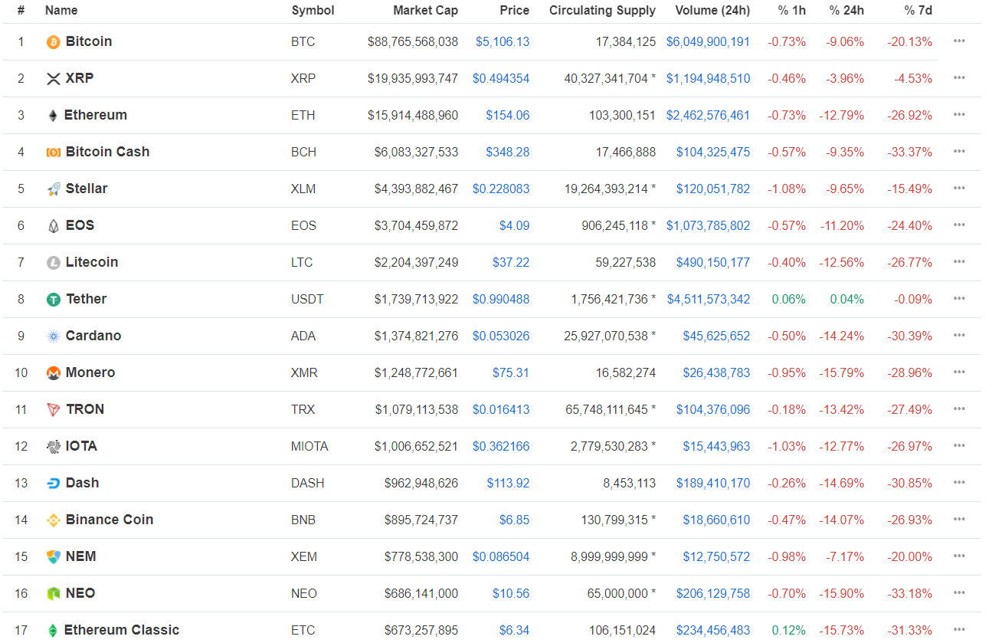Sort by the % 1h column header

(791, 10)
